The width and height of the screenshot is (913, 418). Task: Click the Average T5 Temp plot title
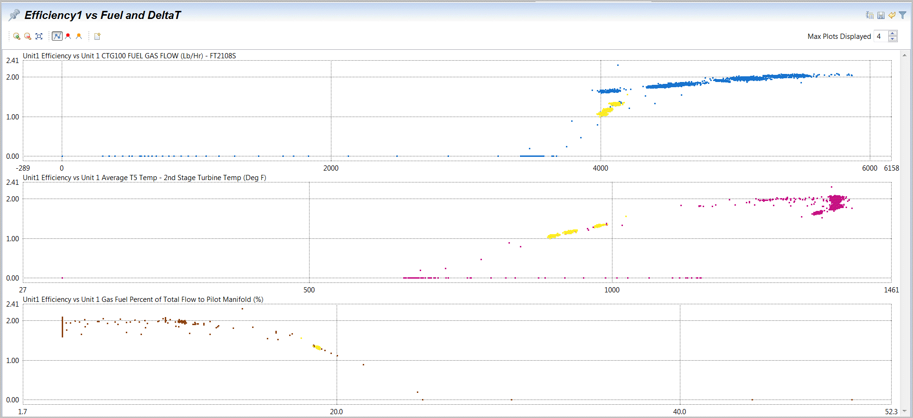144,178
